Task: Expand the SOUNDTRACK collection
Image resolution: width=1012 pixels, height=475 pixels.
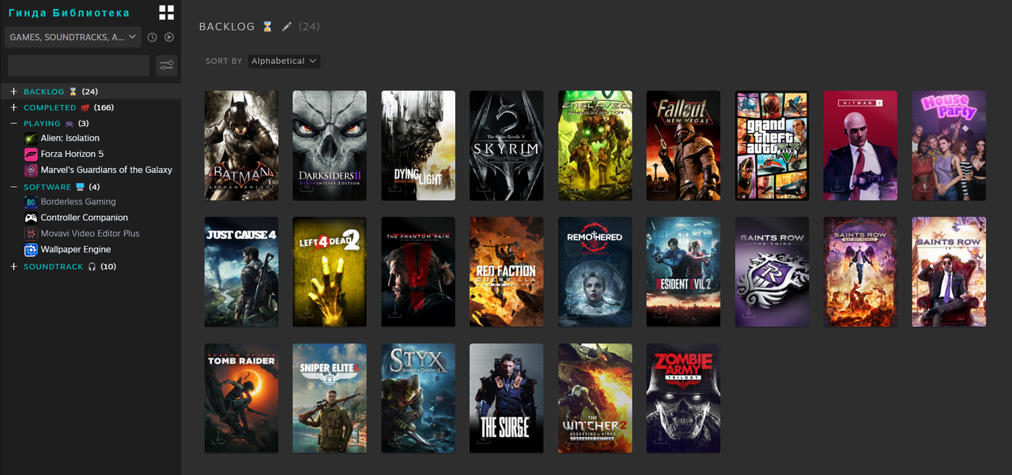Action: 13,267
